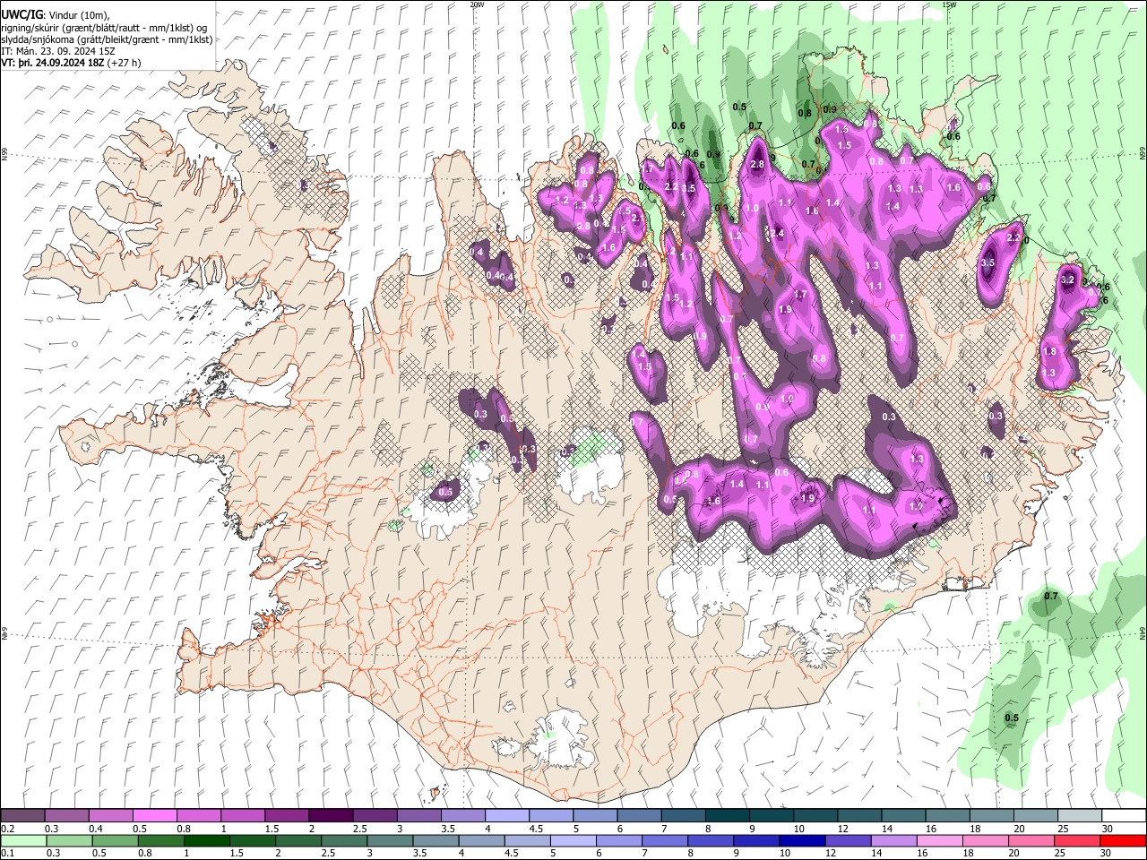Select the "IT: Mán. 23. 09. 2024 15Z" line
The image size is (1147, 860).
58,51
